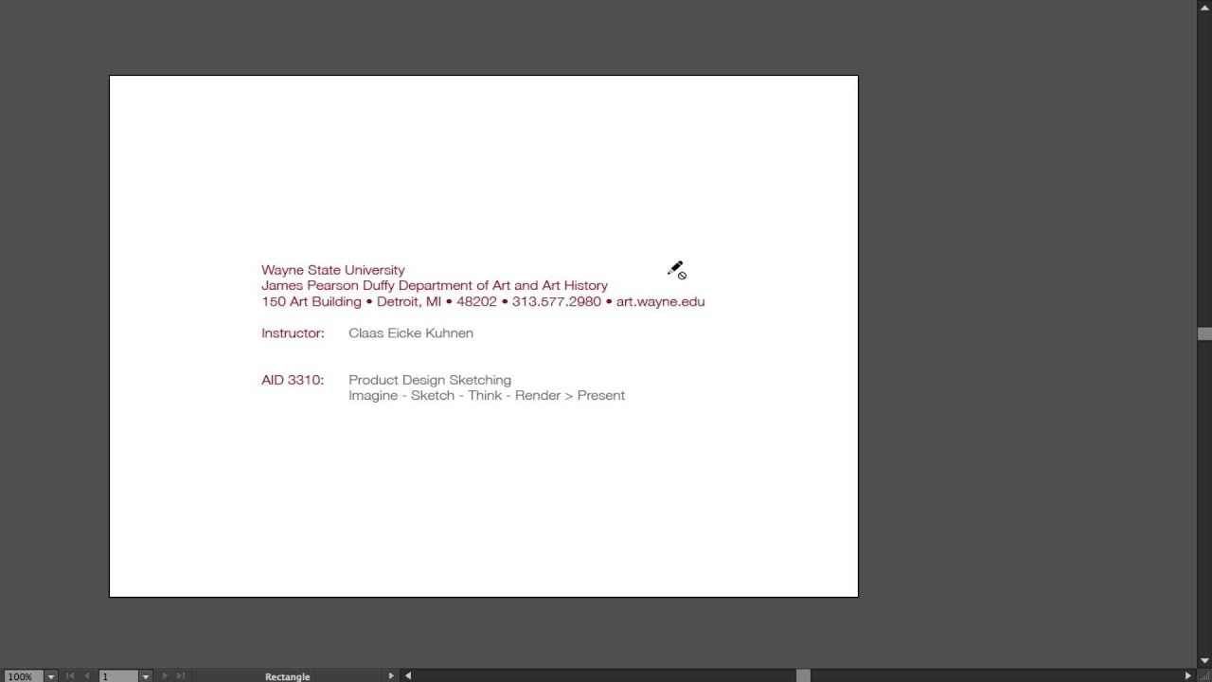The image size is (1212, 682).
Task: Click the horizontal scrollbar thumb
Action: pyautogui.click(x=803, y=675)
